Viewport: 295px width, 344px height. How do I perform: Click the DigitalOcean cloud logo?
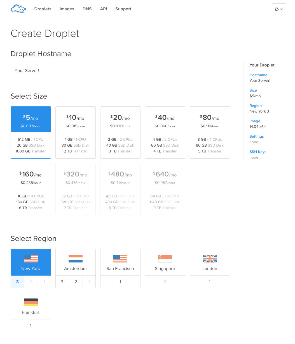[x=18, y=9]
